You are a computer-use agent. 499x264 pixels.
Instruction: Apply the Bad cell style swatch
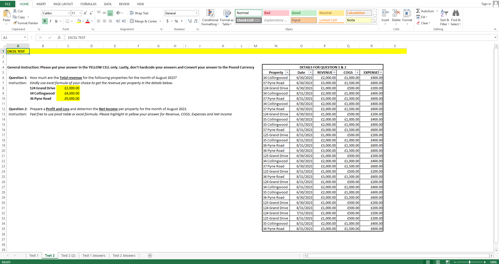click(276, 13)
